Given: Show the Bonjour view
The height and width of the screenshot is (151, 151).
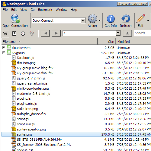Looking at the screenshot, I should point(32,34).
